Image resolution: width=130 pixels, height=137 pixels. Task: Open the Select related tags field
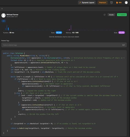click(64, 45)
